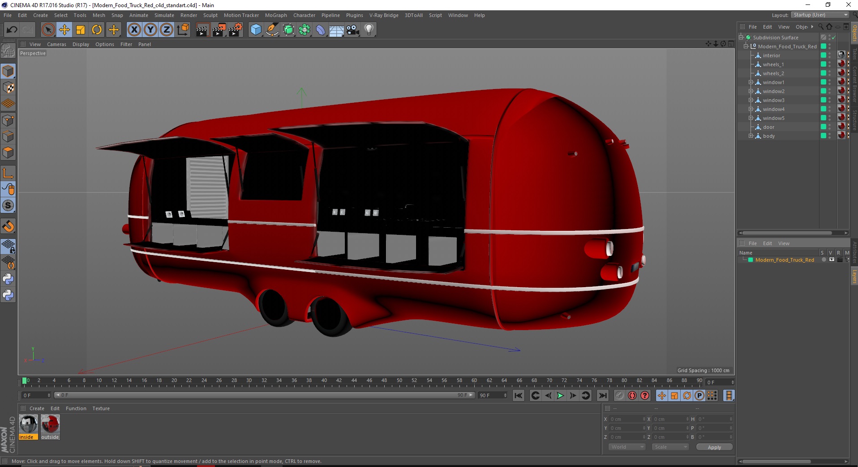
Task: Enable Polygons mode
Action: pyautogui.click(x=9, y=153)
